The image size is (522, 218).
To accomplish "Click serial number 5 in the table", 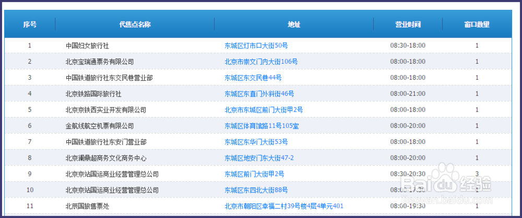I will [x=30, y=110].
